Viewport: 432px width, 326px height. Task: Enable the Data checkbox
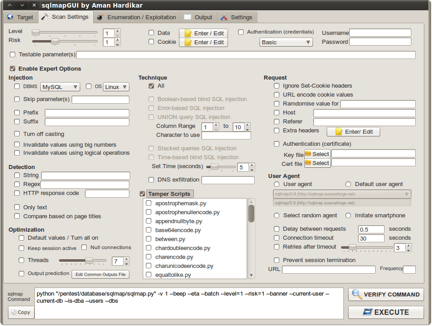(151, 33)
